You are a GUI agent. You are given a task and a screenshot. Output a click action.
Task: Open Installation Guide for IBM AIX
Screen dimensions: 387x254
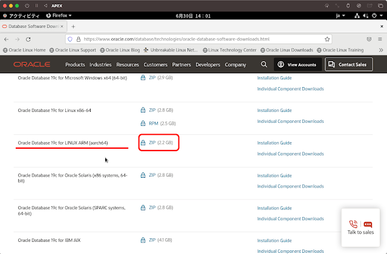pos(275,241)
